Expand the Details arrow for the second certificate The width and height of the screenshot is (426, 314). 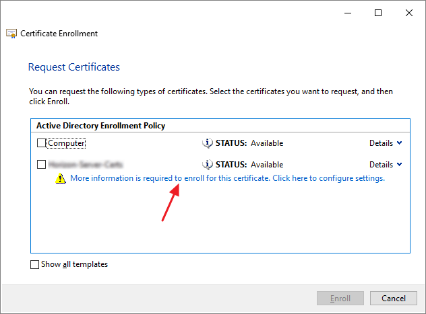400,165
